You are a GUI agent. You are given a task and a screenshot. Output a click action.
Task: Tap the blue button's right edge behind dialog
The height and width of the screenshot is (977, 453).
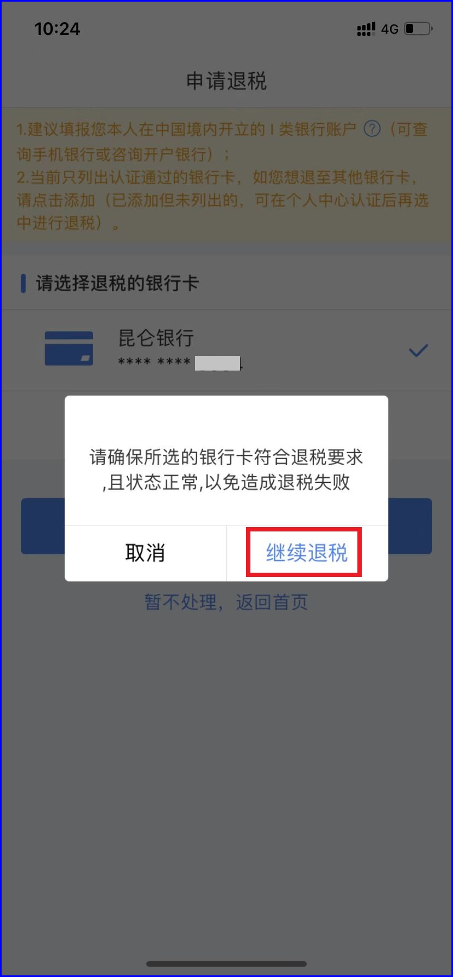pos(410,526)
